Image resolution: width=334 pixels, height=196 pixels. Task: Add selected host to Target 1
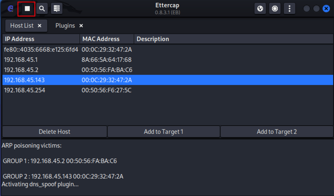(x=164, y=132)
